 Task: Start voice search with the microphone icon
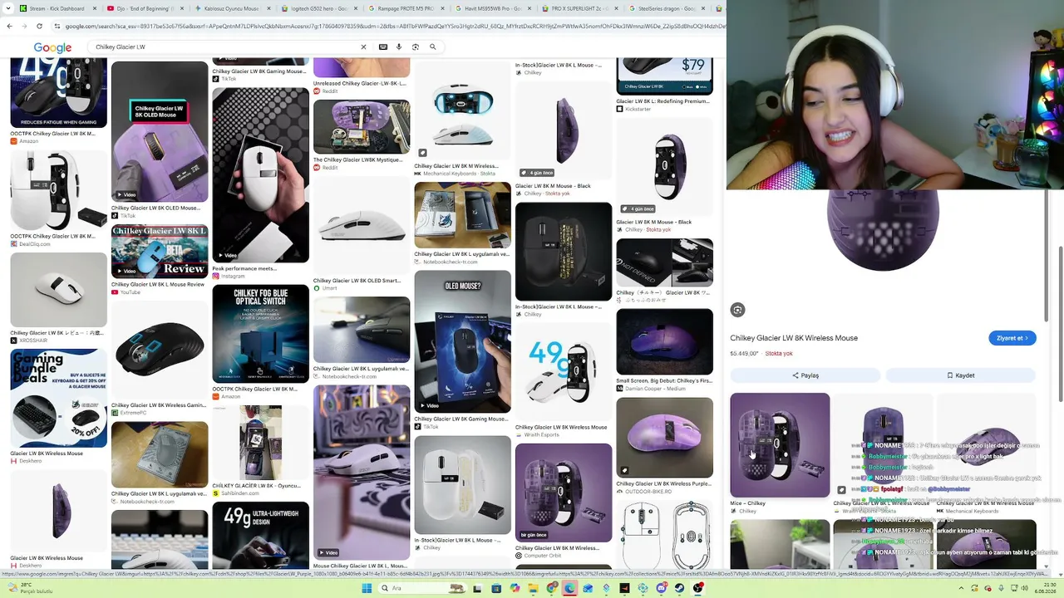click(399, 47)
